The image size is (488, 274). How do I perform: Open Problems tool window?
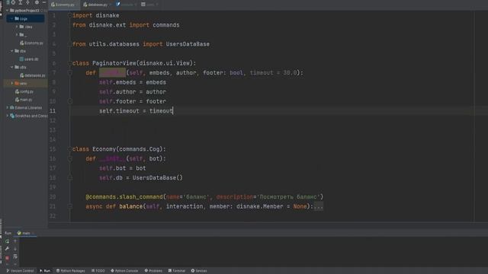[153, 271]
